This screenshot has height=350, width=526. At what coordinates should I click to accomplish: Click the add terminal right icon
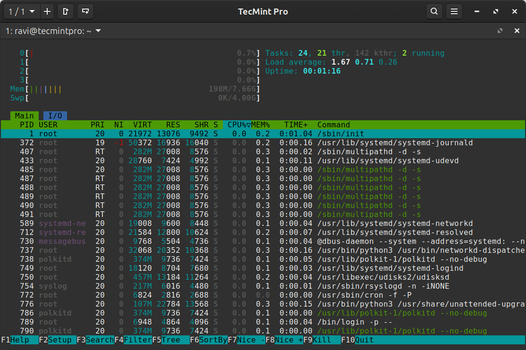point(66,11)
